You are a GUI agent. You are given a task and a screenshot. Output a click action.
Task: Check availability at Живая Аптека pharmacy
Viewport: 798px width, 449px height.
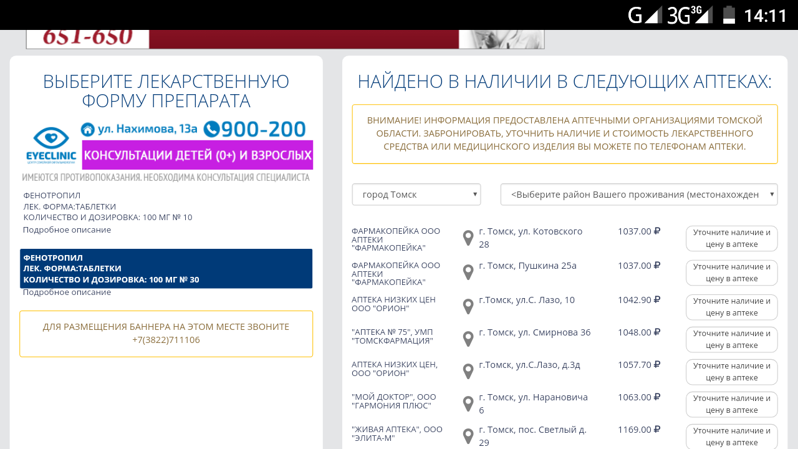pyautogui.click(x=732, y=437)
